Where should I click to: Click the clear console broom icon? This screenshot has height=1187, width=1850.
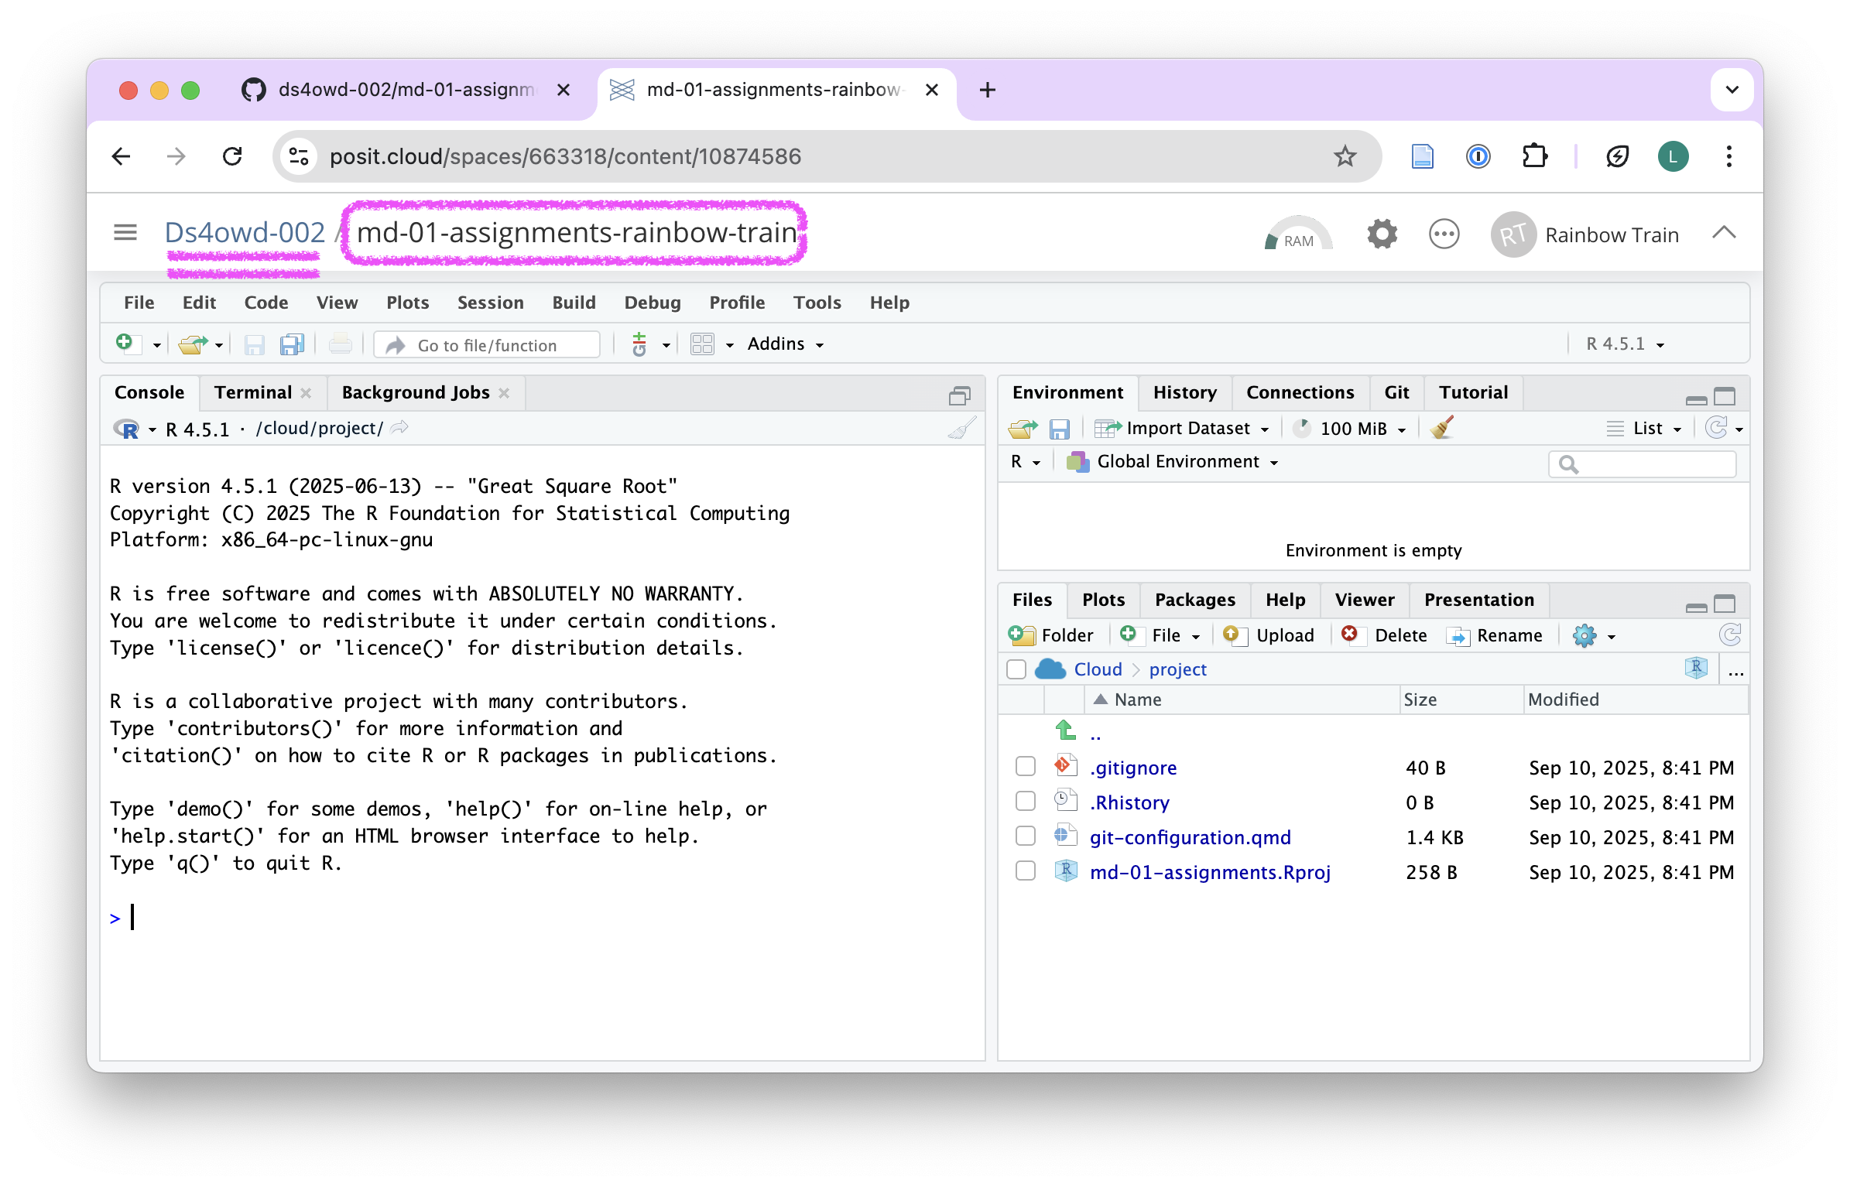pyautogui.click(x=962, y=428)
